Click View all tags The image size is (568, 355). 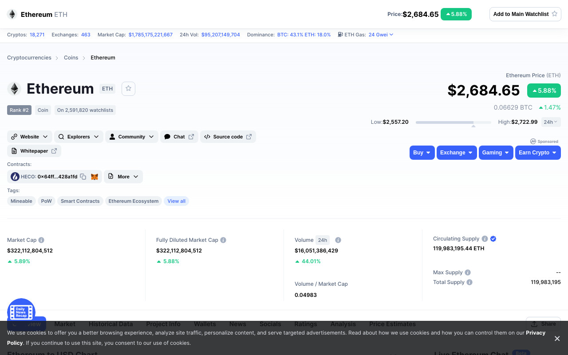point(177,201)
